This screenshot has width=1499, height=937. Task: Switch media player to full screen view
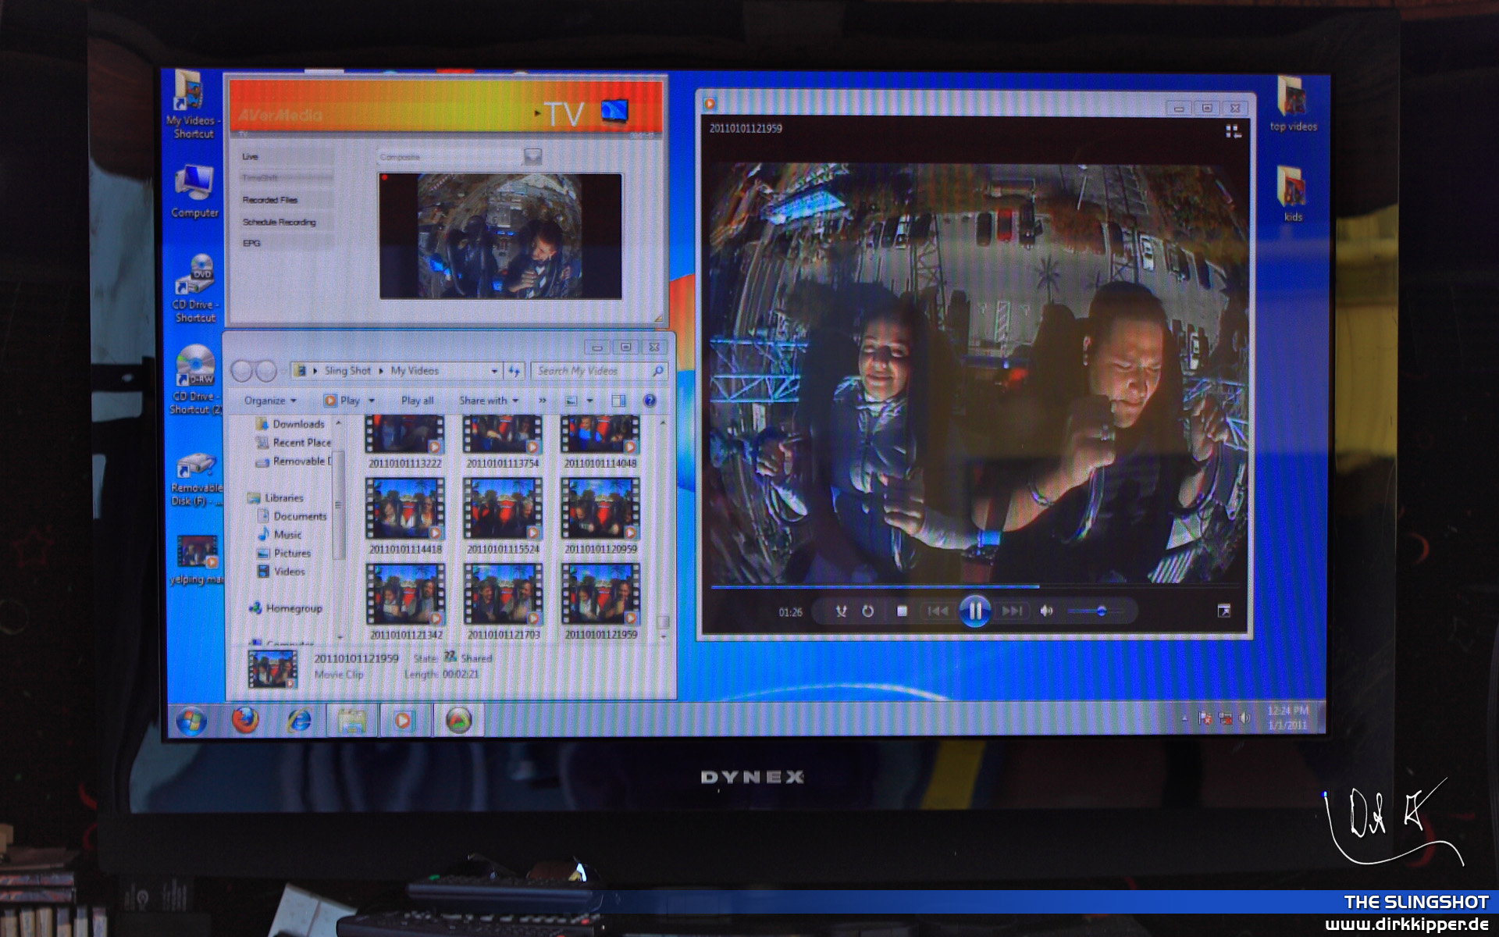[x=1223, y=611]
